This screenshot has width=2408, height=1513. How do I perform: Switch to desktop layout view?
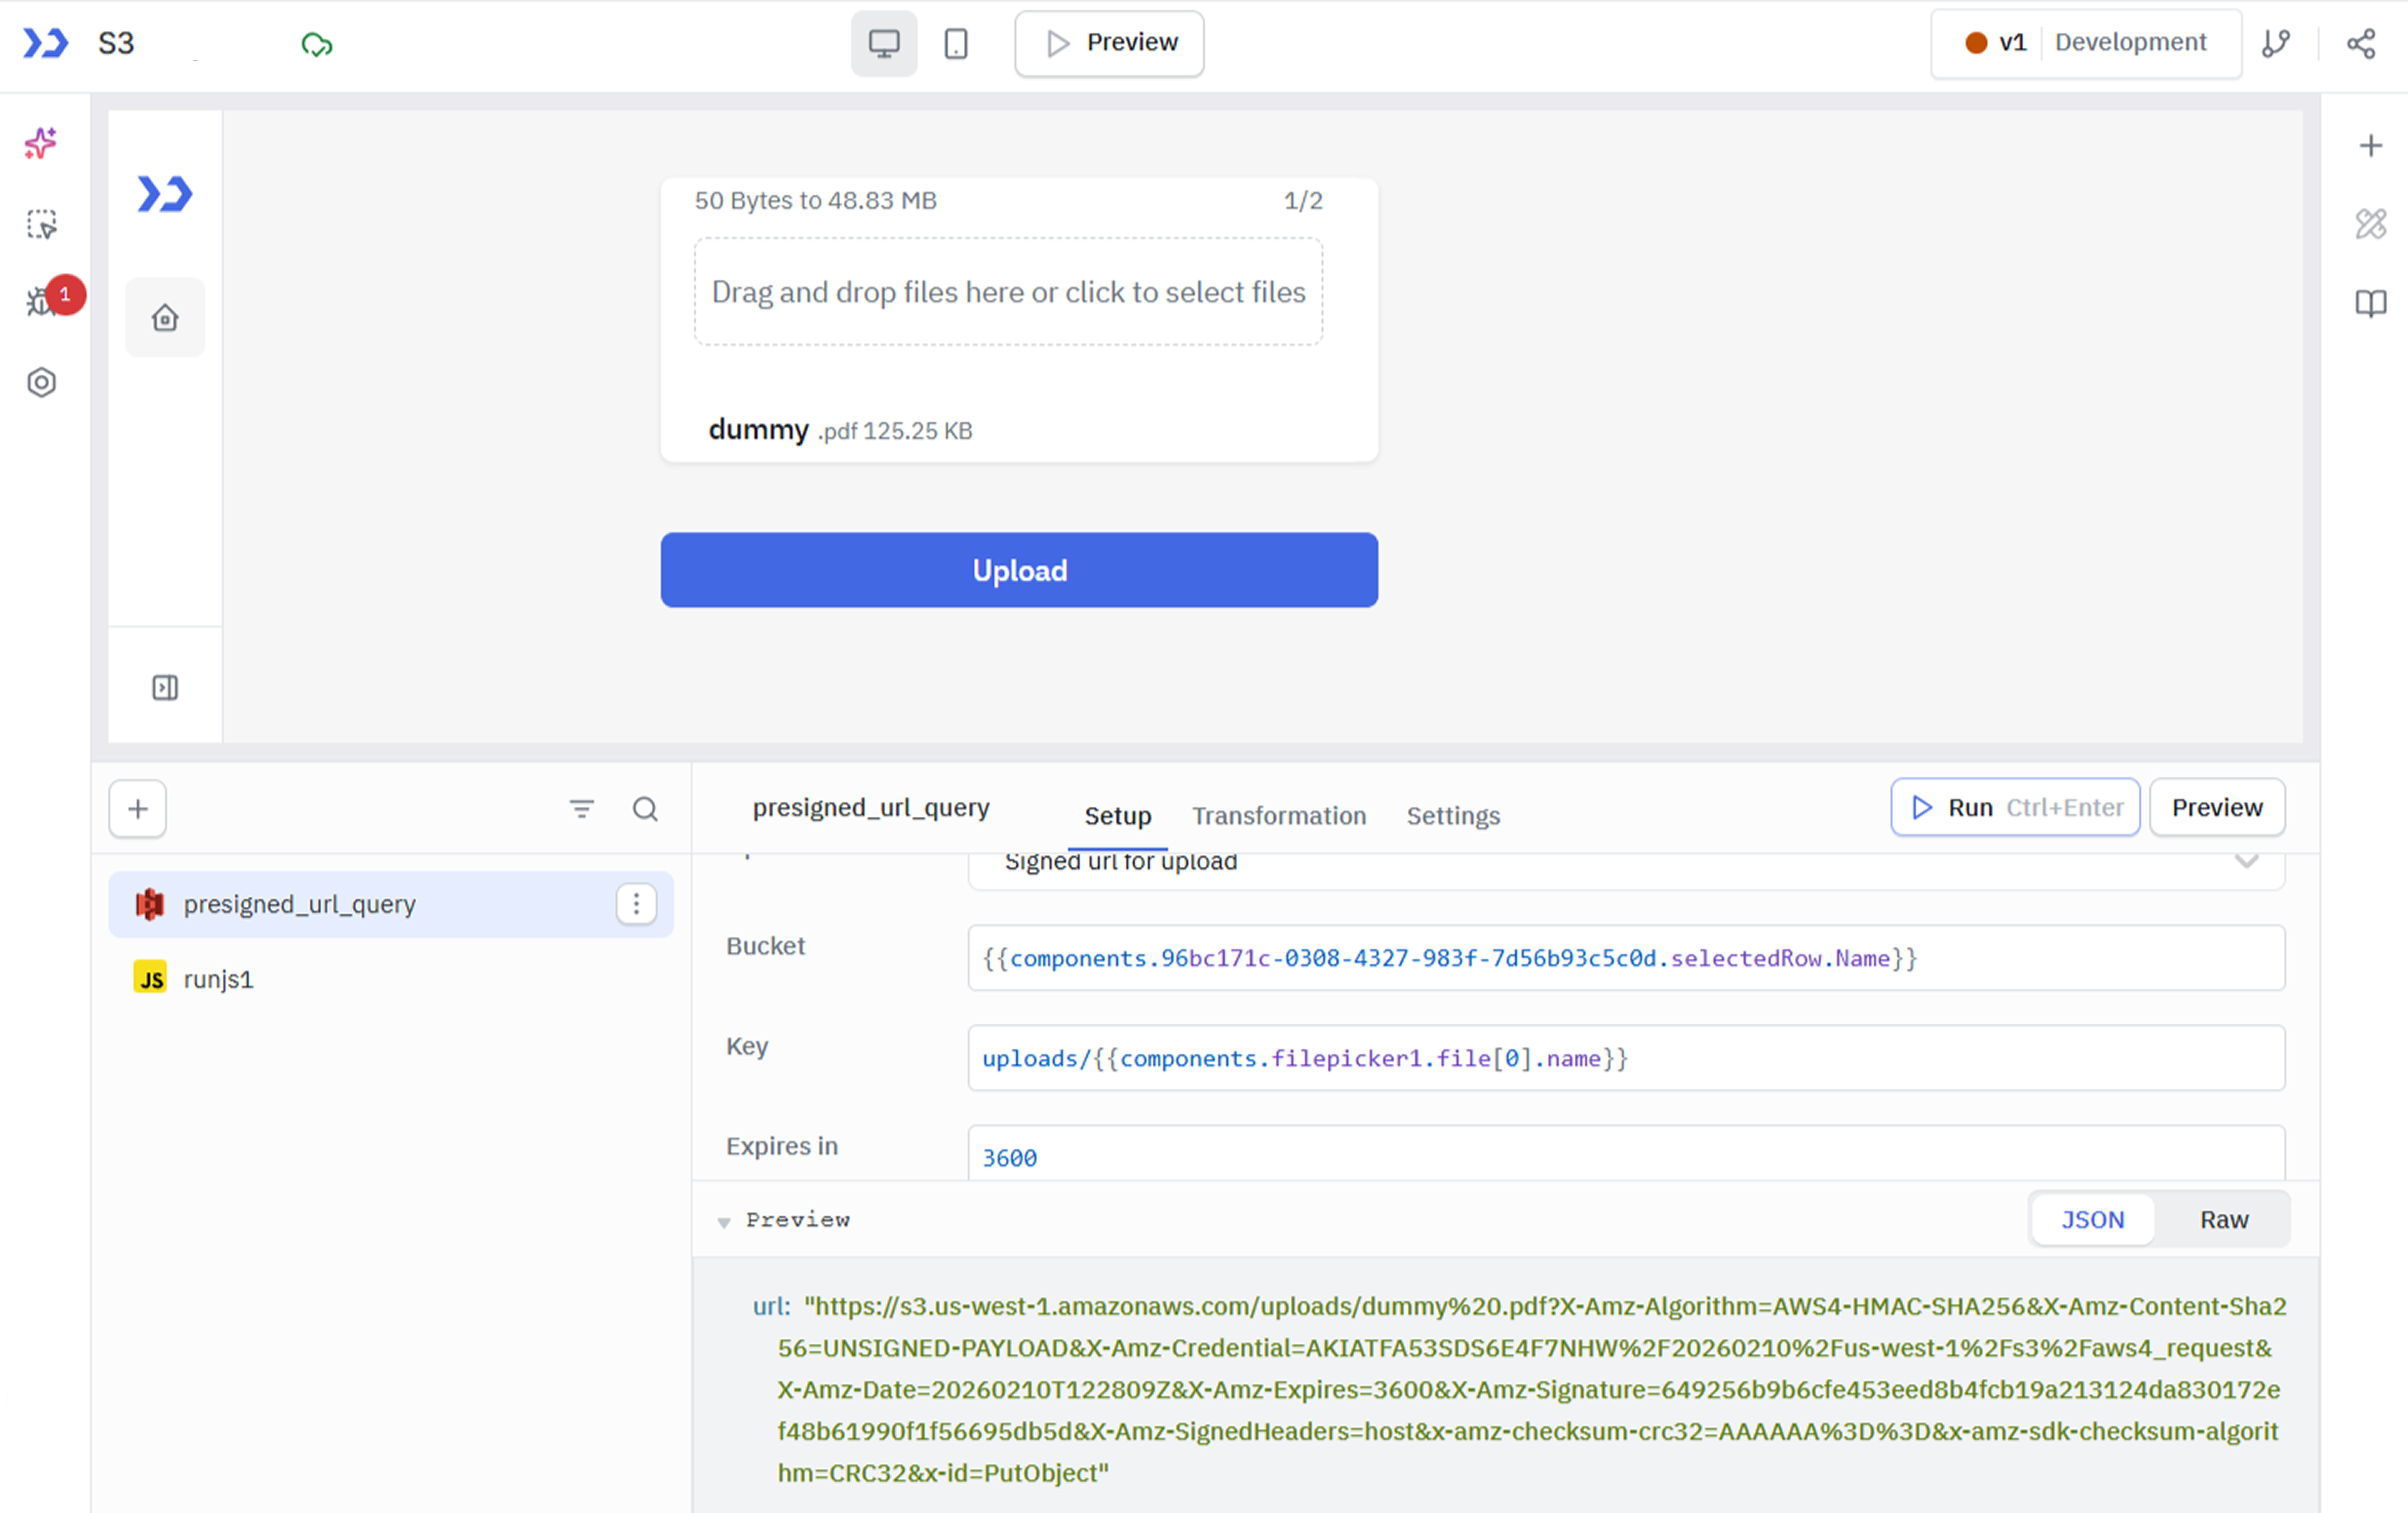tap(883, 43)
